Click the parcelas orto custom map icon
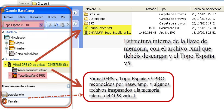This screenshot has height=109, width=224. tap(4, 95)
